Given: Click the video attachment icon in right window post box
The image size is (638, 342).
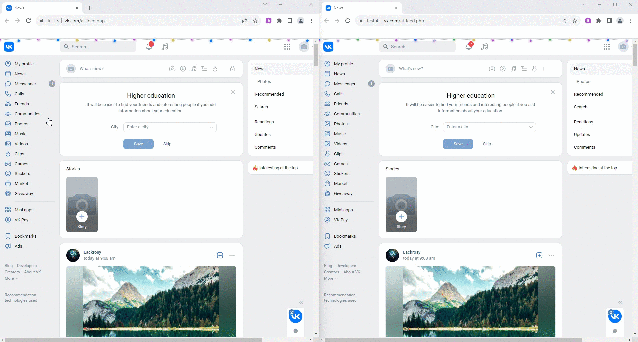Looking at the screenshot, I should coord(503,69).
